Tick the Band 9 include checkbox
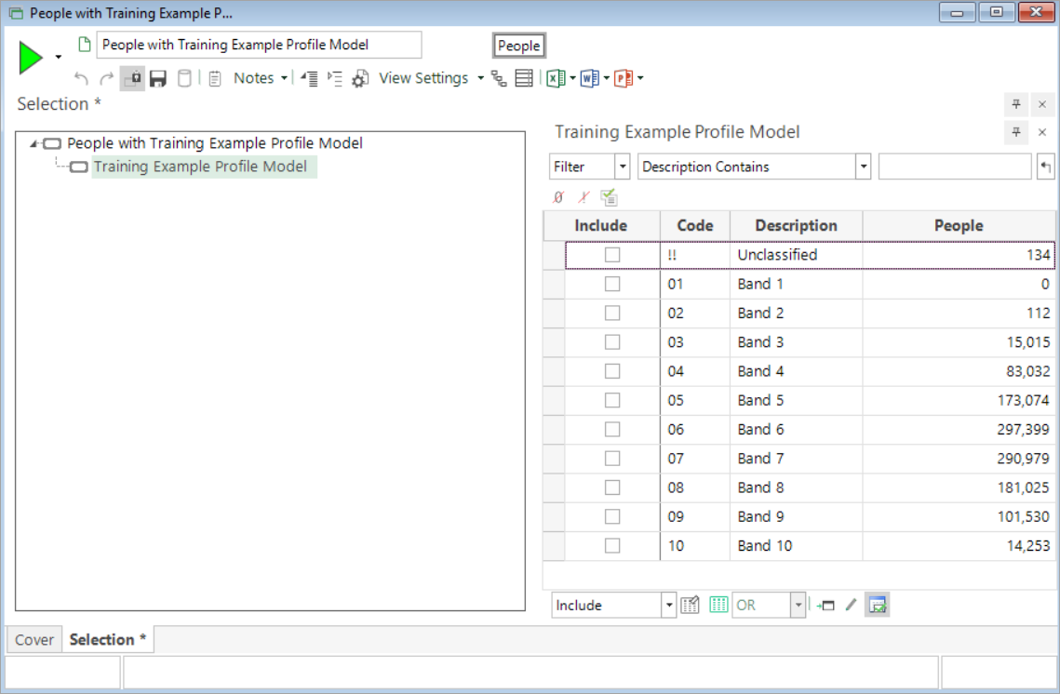Screen dimensions: 1060x694 (x=612, y=516)
